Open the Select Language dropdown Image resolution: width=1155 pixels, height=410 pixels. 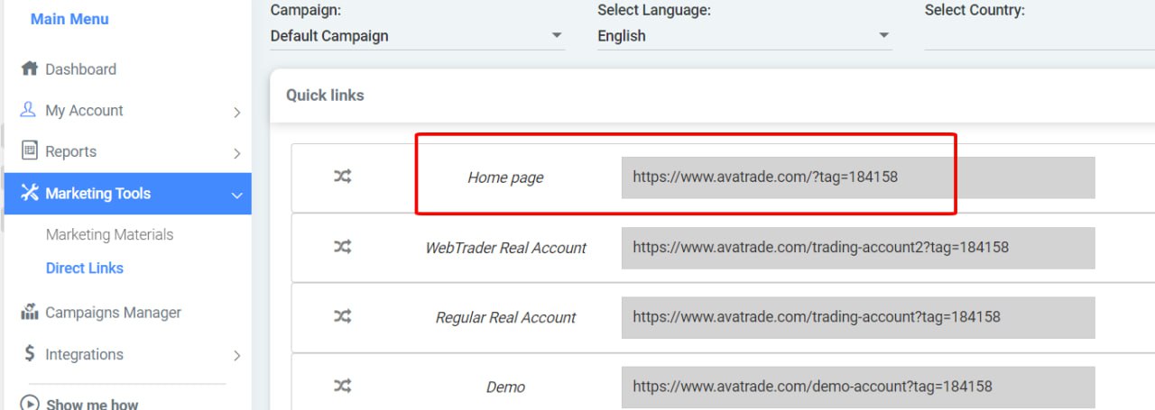(744, 36)
